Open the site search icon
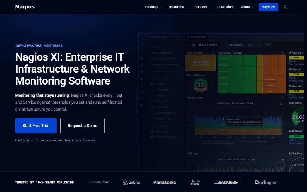Viewport: 307px width, 192px height. [x=285, y=7]
